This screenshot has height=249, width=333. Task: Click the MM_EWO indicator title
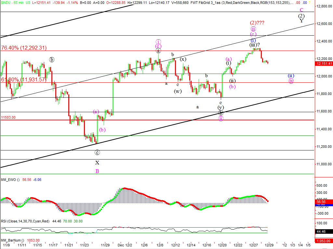[x=10, y=180]
